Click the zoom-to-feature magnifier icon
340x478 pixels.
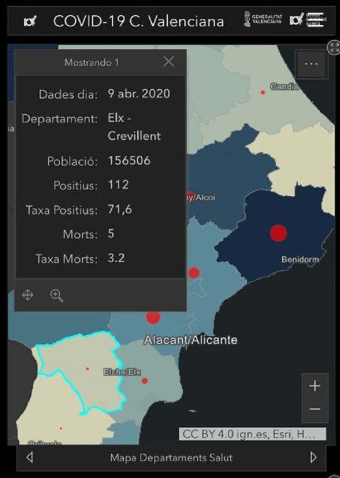click(x=57, y=295)
